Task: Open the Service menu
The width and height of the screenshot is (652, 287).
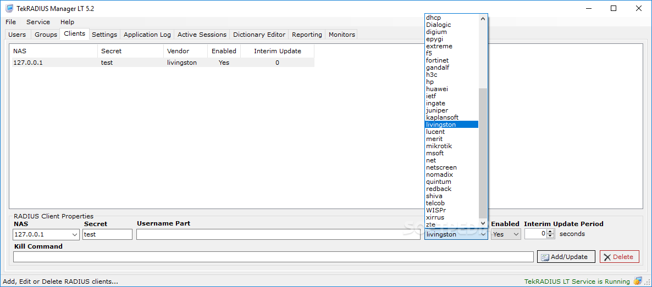Action: click(x=38, y=22)
